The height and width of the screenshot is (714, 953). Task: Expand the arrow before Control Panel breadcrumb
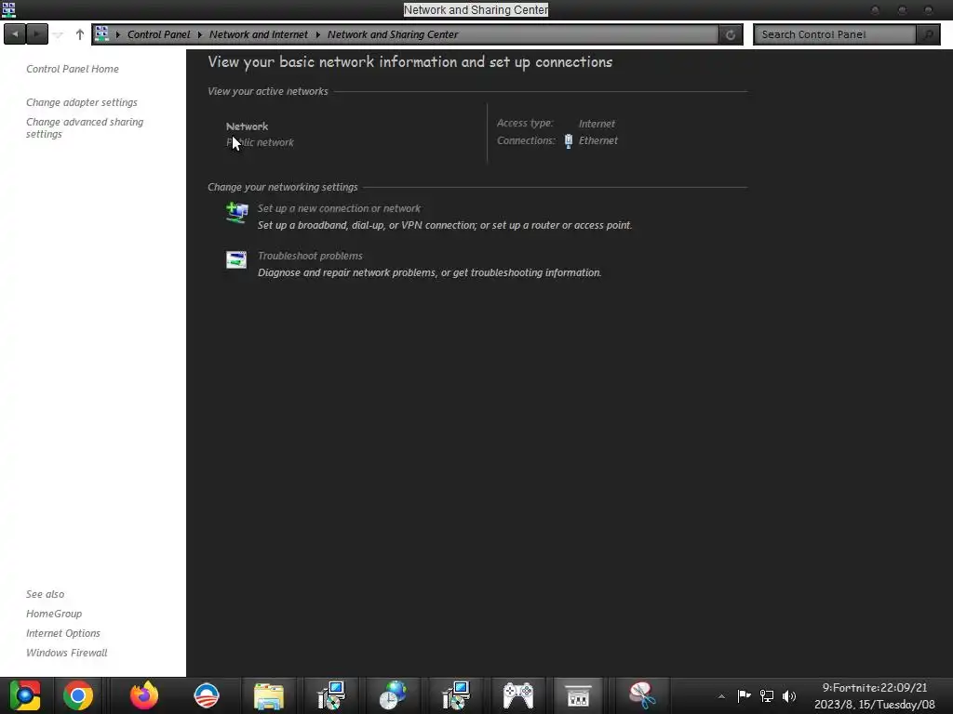coord(118,34)
